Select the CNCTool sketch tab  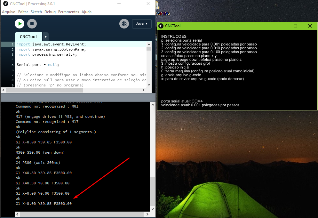(28, 36)
